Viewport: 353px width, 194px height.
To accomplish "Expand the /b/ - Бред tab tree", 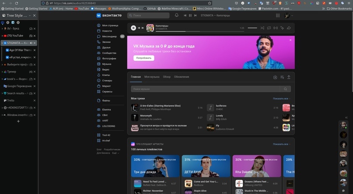I will coord(2,28).
